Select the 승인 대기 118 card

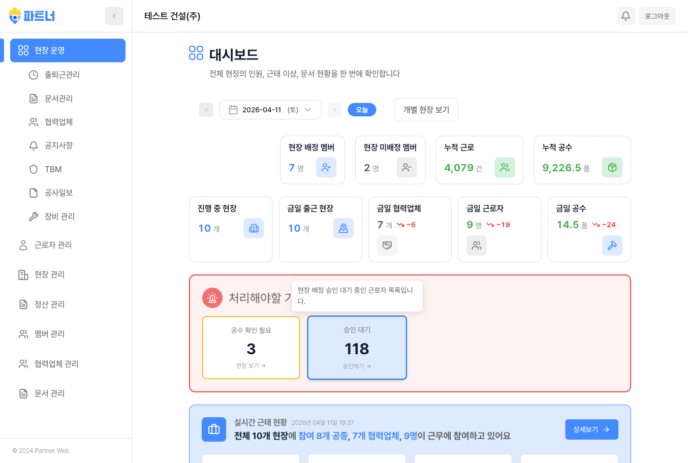pyautogui.click(x=357, y=347)
